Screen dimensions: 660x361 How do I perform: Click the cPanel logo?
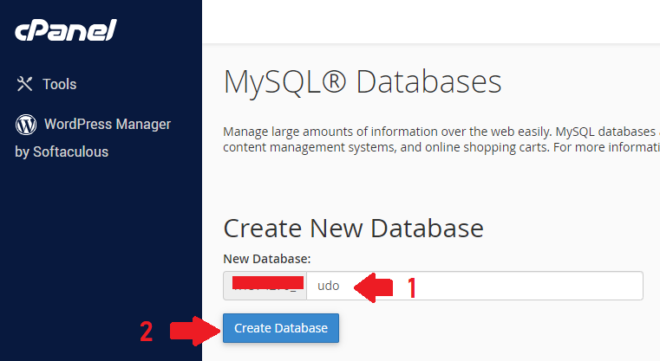pos(66,30)
